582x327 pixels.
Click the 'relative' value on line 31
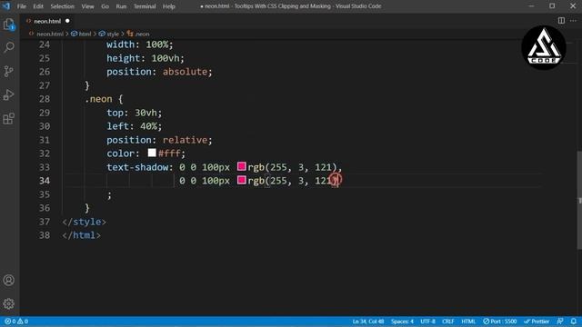coord(185,140)
